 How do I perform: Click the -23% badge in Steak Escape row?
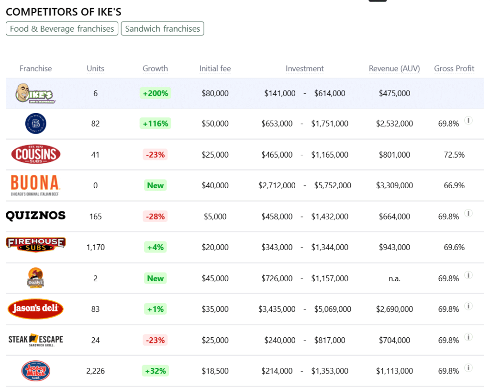tap(156, 340)
